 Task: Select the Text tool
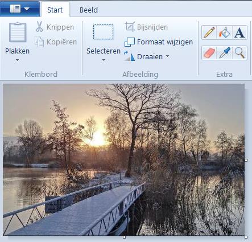tap(239, 32)
